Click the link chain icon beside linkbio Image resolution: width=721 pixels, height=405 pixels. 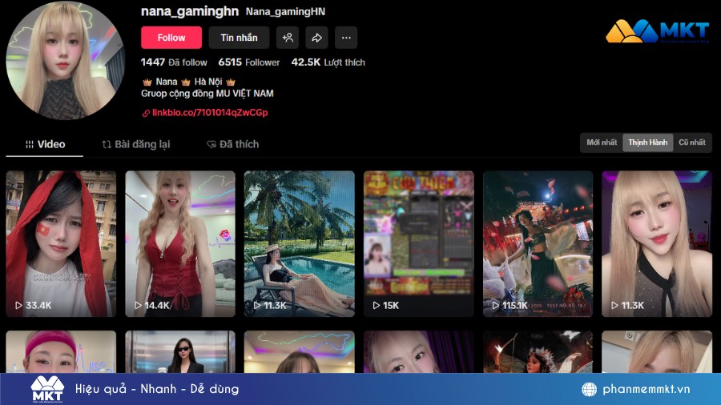point(146,113)
